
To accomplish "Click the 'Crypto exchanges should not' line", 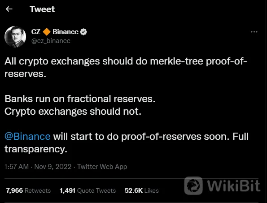I will tap(73, 112).
